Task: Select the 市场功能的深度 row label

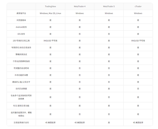Action: [x=21, y=75]
